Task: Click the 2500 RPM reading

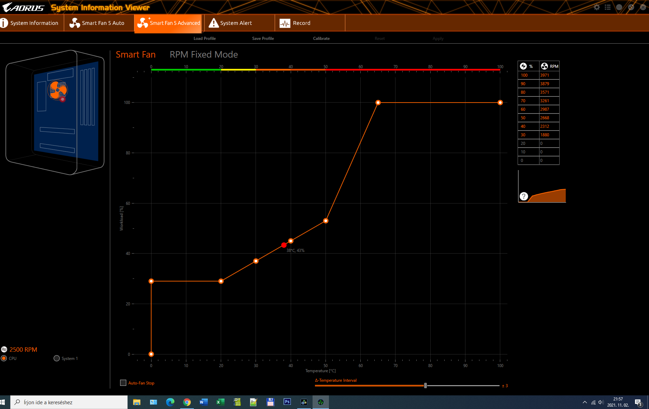Action: [23, 349]
